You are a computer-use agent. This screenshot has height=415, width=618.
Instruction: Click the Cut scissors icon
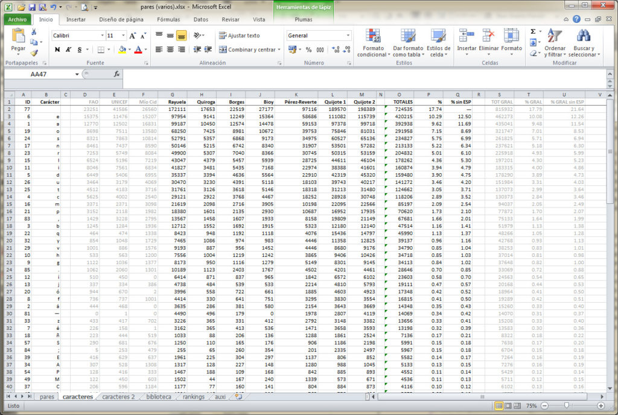(x=34, y=32)
